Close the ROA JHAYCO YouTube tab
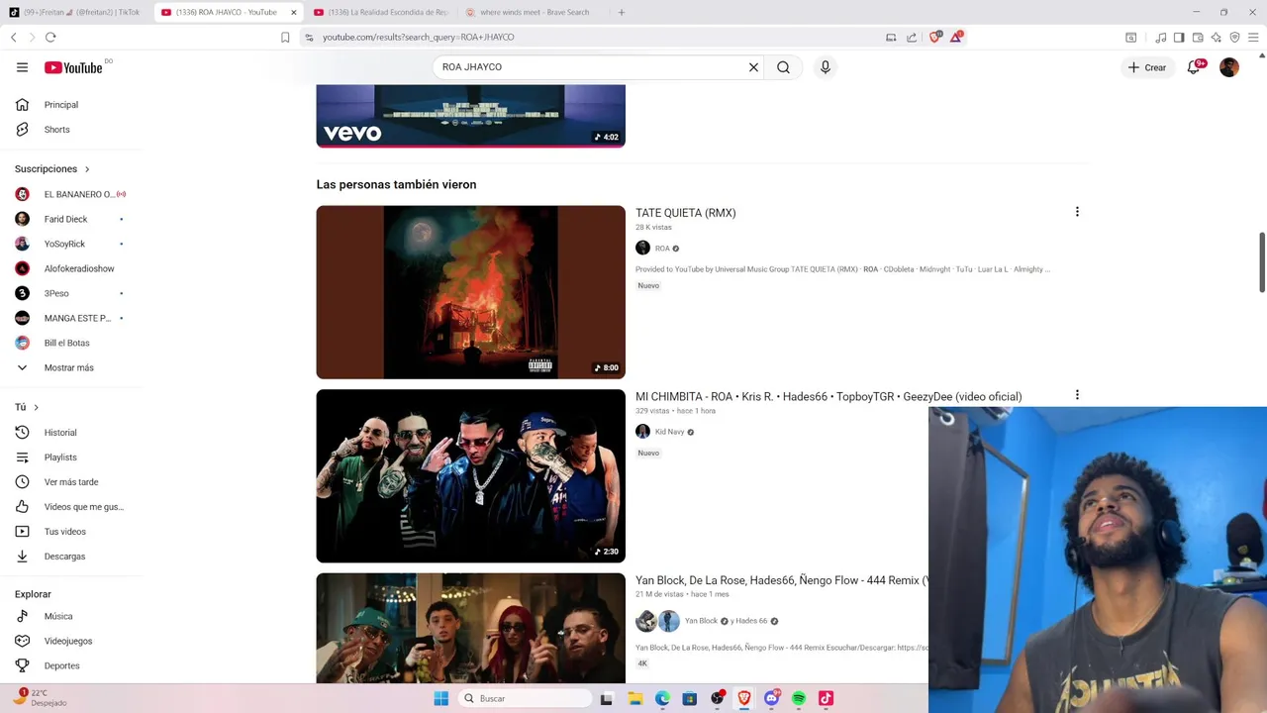Screen dimensions: 1267x713 pyautogui.click(x=293, y=12)
